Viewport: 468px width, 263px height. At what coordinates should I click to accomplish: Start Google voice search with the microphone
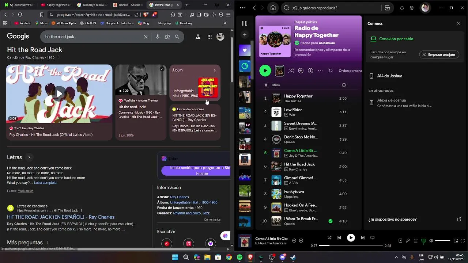(x=158, y=37)
